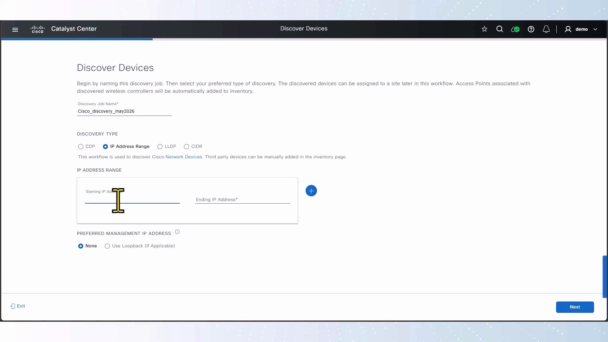608x342 pixels.
Task: Click the Discover Devices page heading
Action: click(115, 68)
